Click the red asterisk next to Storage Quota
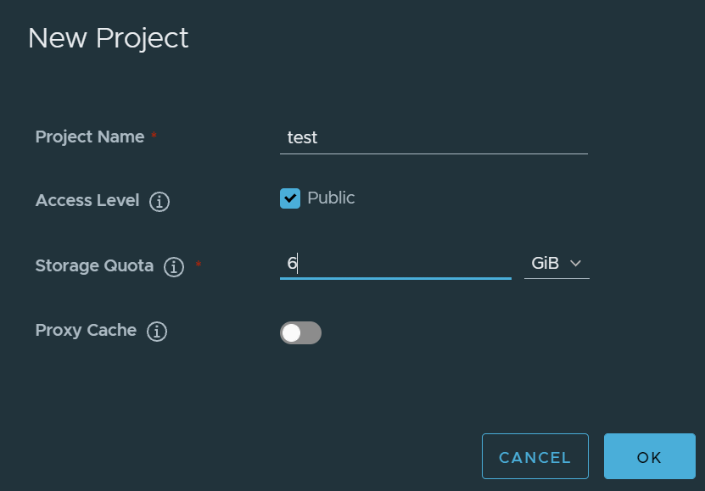This screenshot has width=705, height=491. coord(199,265)
